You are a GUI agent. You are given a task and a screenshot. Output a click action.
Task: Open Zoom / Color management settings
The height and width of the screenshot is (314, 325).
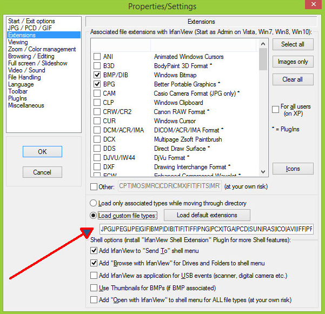click(42, 49)
